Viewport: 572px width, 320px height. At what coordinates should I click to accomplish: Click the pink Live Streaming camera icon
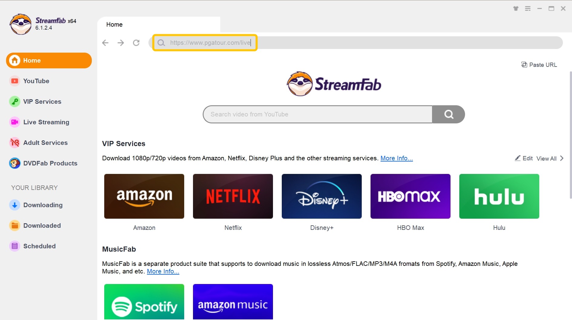coord(15,122)
